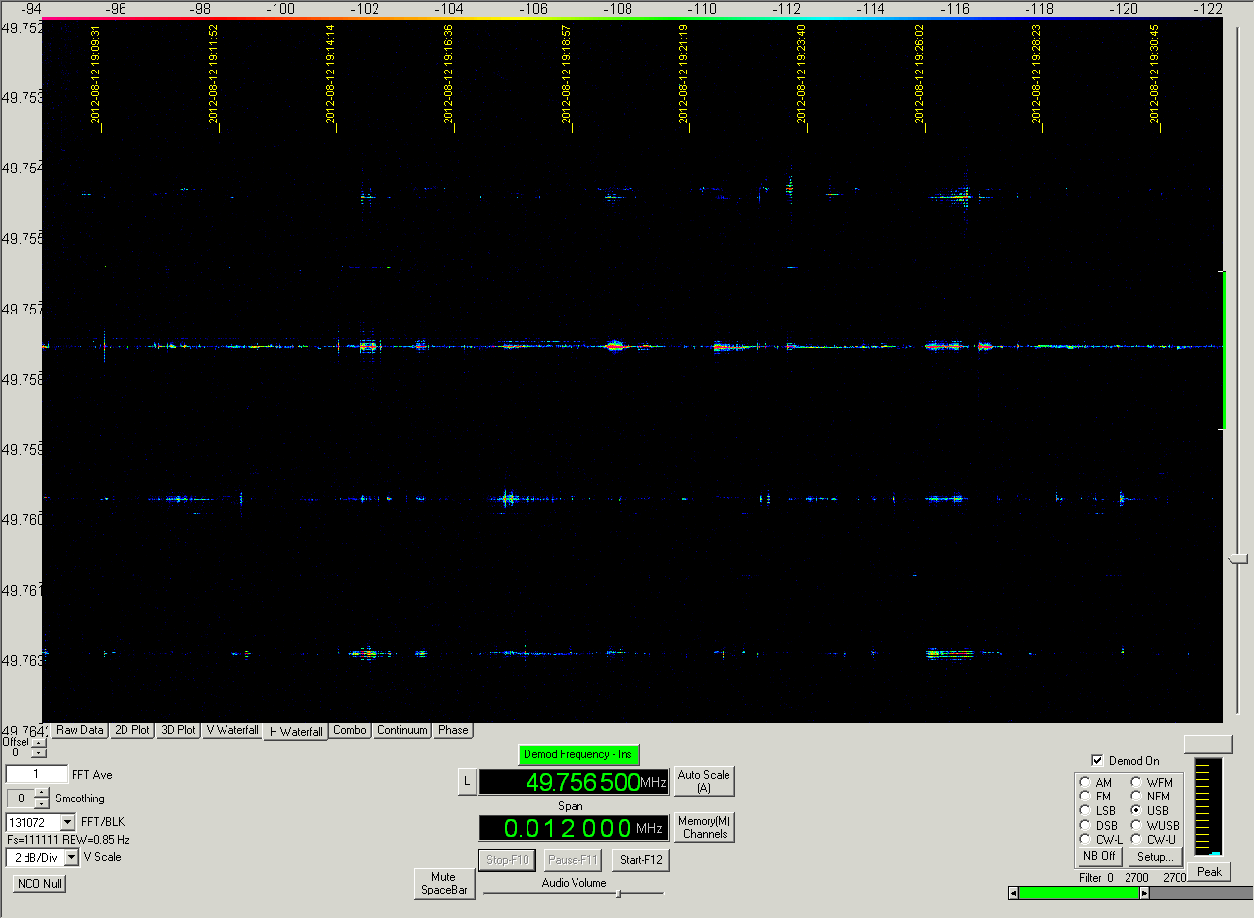
Task: Expand the FFT/BLK dropdown
Action: (68, 822)
